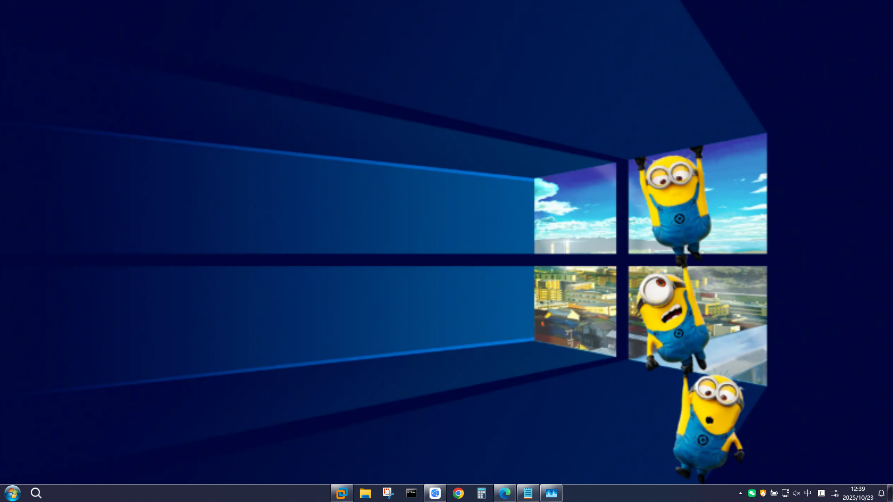Screen dimensions: 893x502
Task: Click the Show Desktop strip
Action: click(x=891, y=493)
